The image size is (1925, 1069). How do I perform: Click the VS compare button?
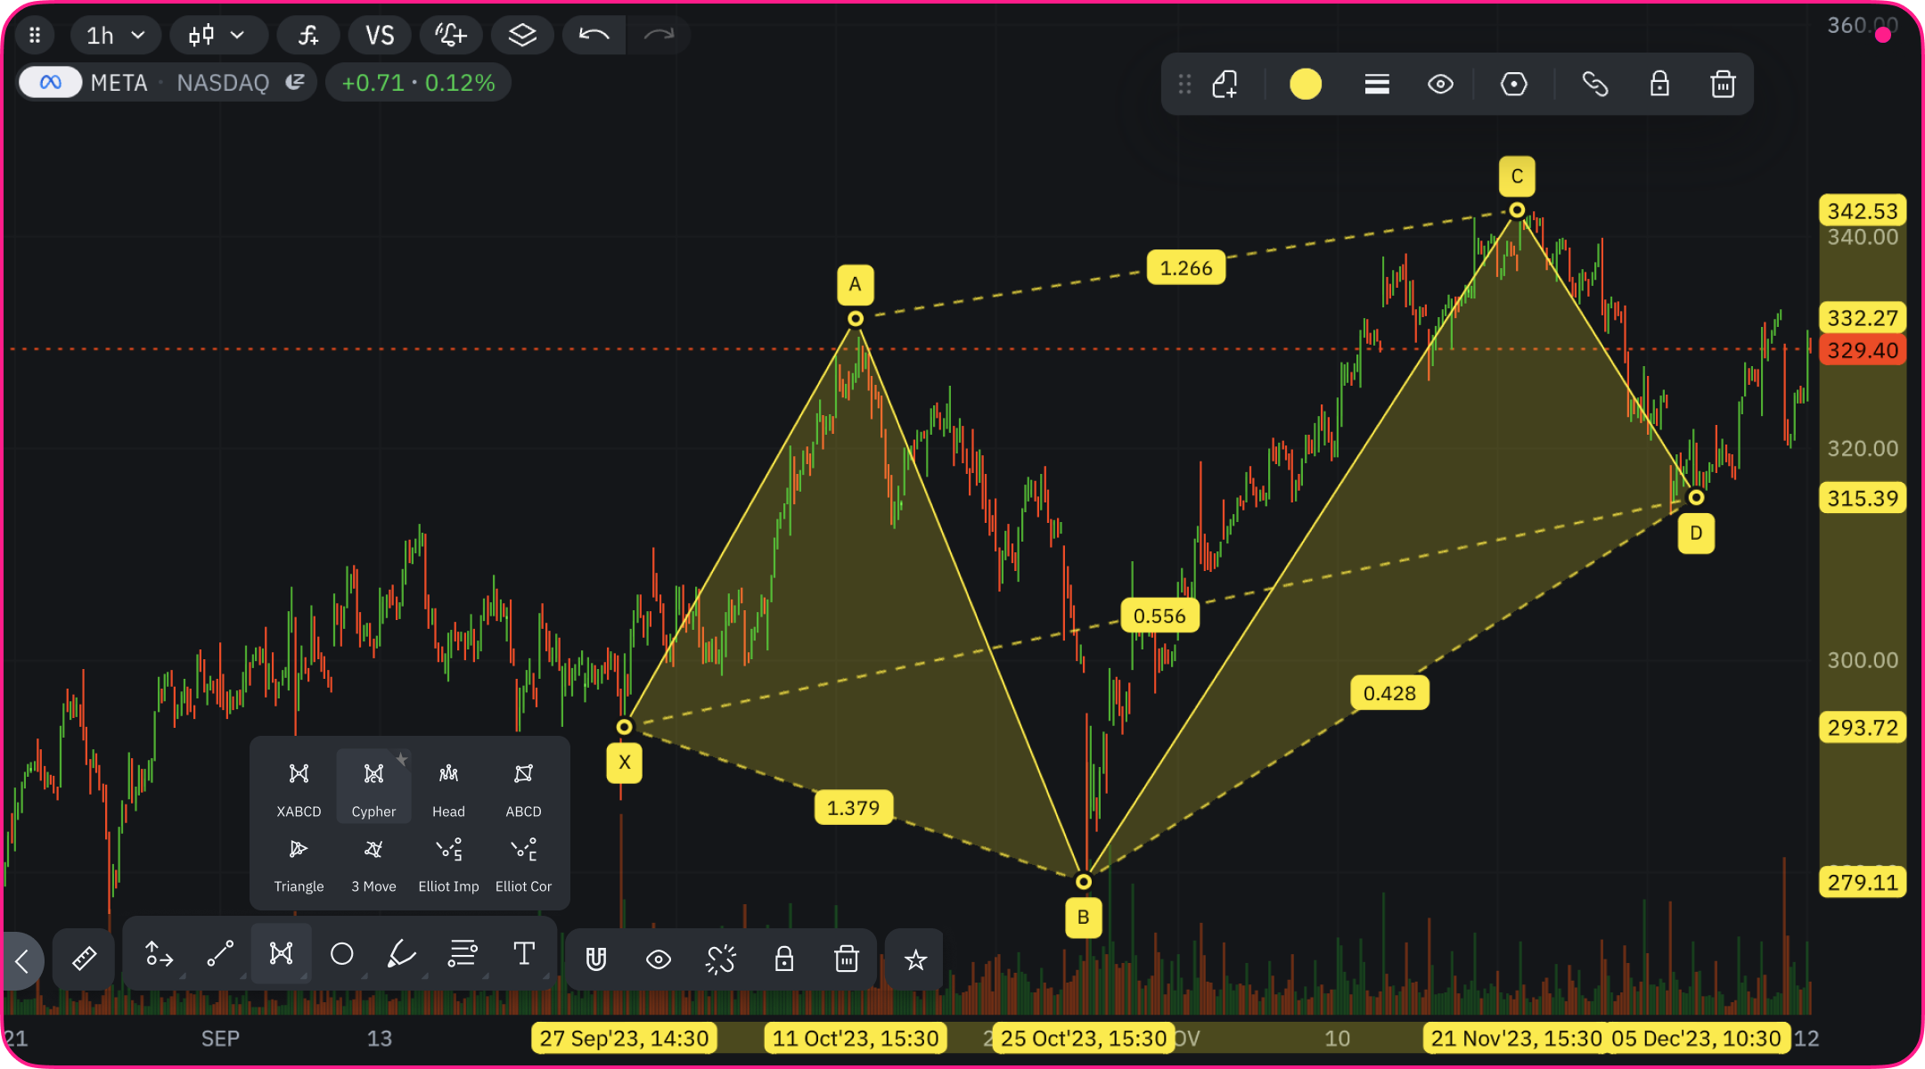click(x=380, y=36)
